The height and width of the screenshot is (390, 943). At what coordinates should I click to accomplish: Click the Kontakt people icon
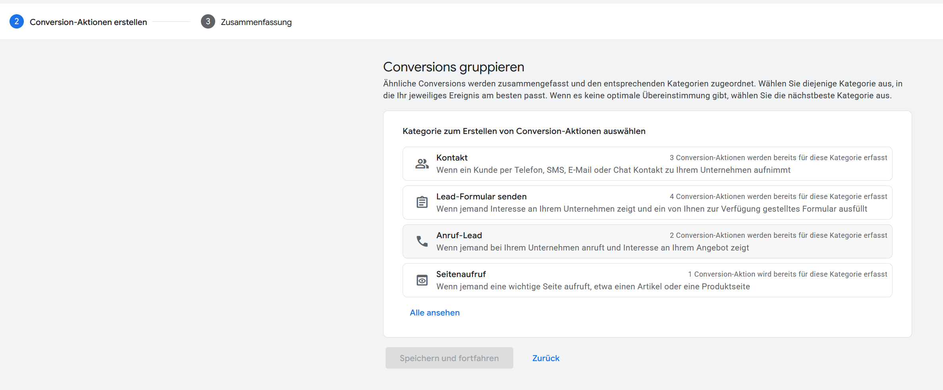pyautogui.click(x=422, y=164)
